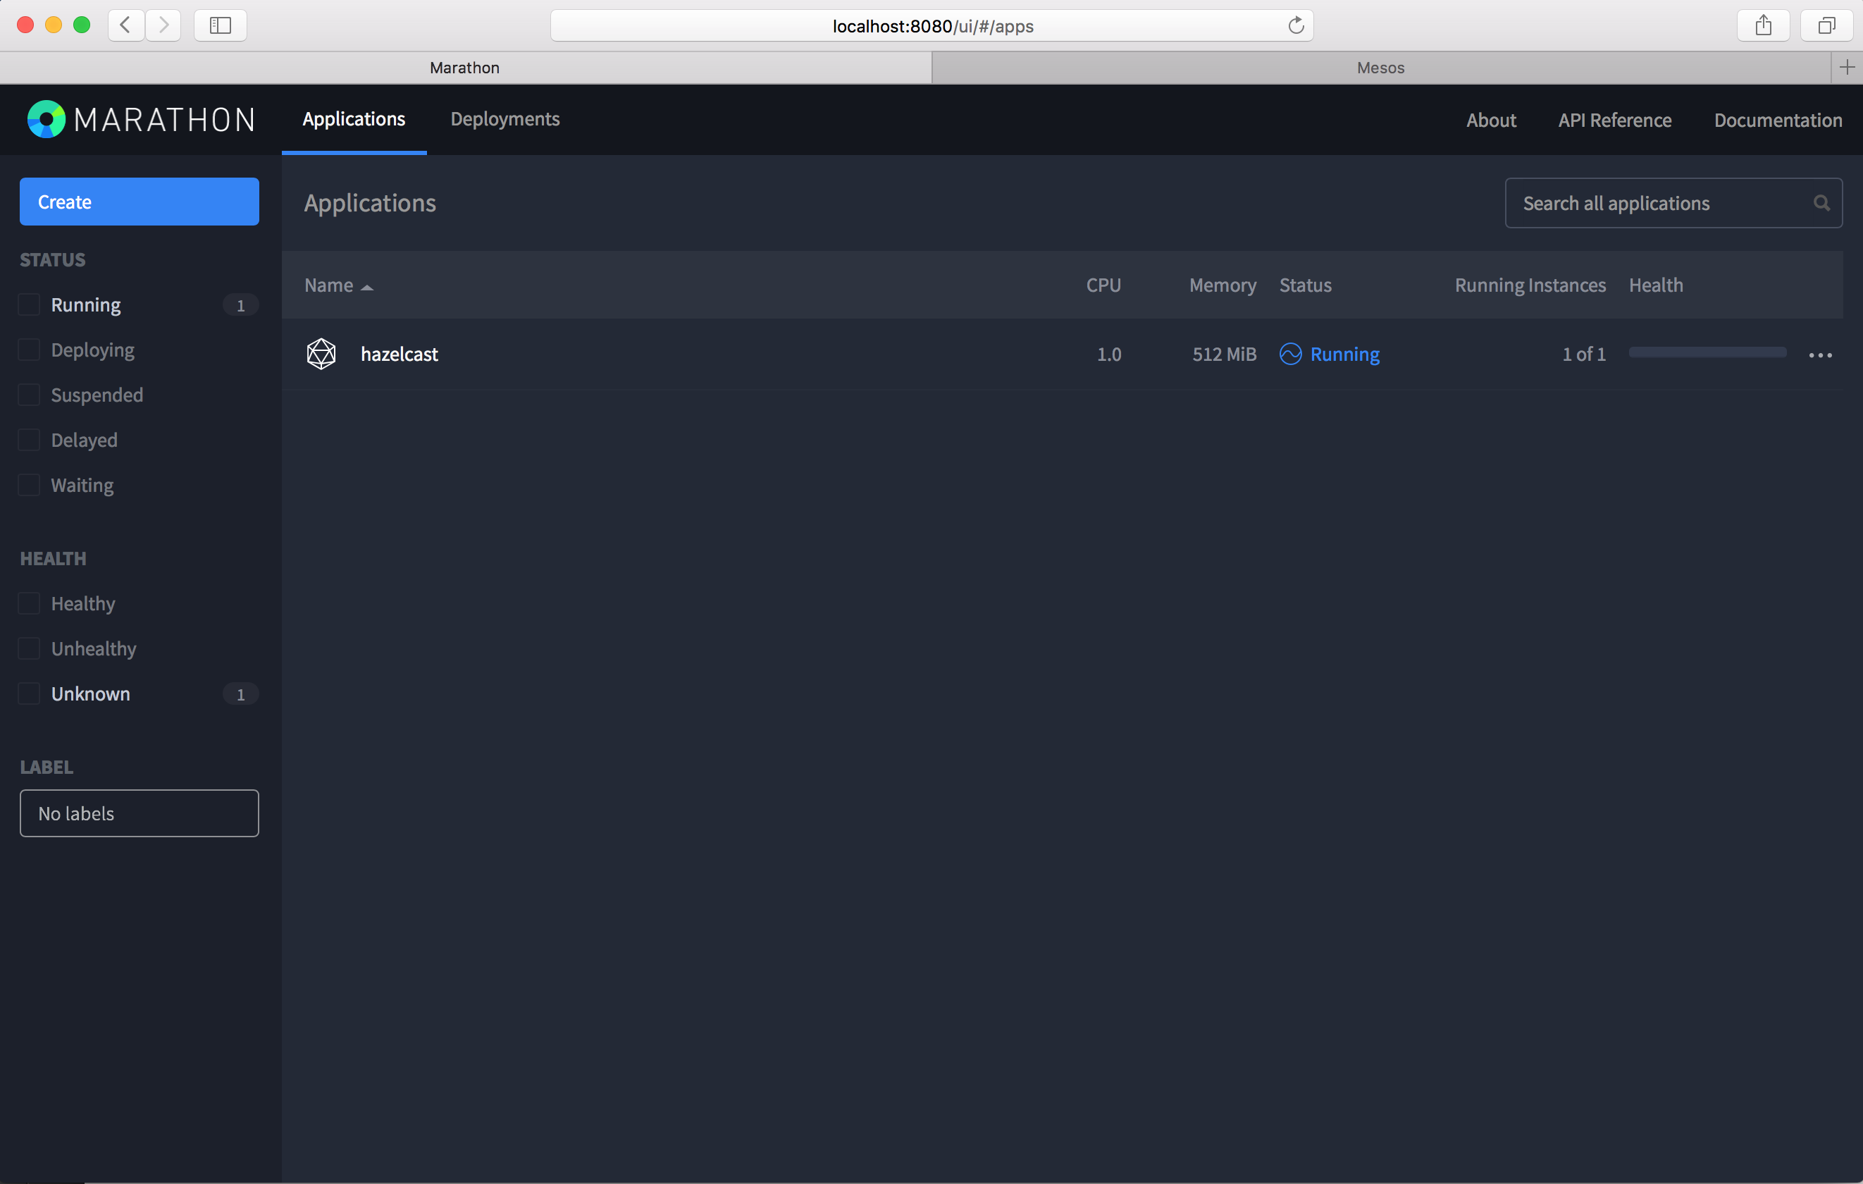This screenshot has height=1184, width=1863.
Task: Sort the table by Memory column
Action: coord(1223,285)
